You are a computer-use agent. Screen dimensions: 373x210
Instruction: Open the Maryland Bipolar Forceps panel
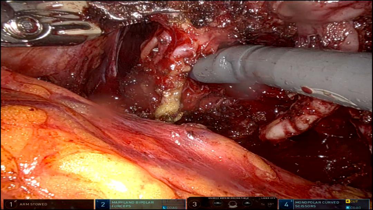click(140, 204)
